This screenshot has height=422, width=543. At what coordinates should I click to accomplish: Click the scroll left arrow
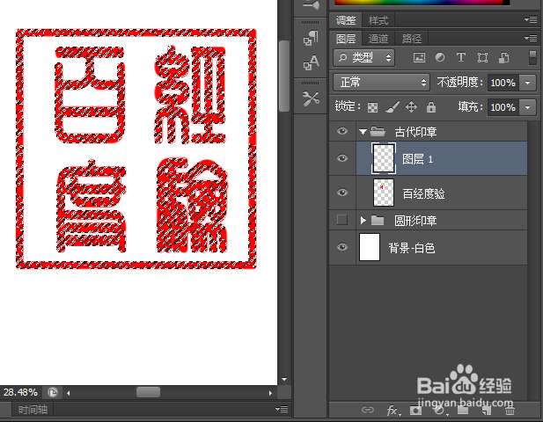(69, 393)
